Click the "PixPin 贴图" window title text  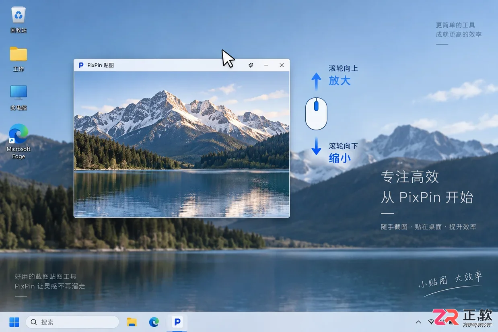click(x=101, y=65)
